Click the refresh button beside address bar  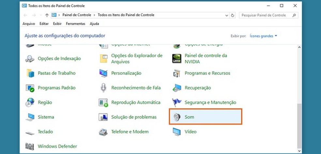click(x=233, y=15)
